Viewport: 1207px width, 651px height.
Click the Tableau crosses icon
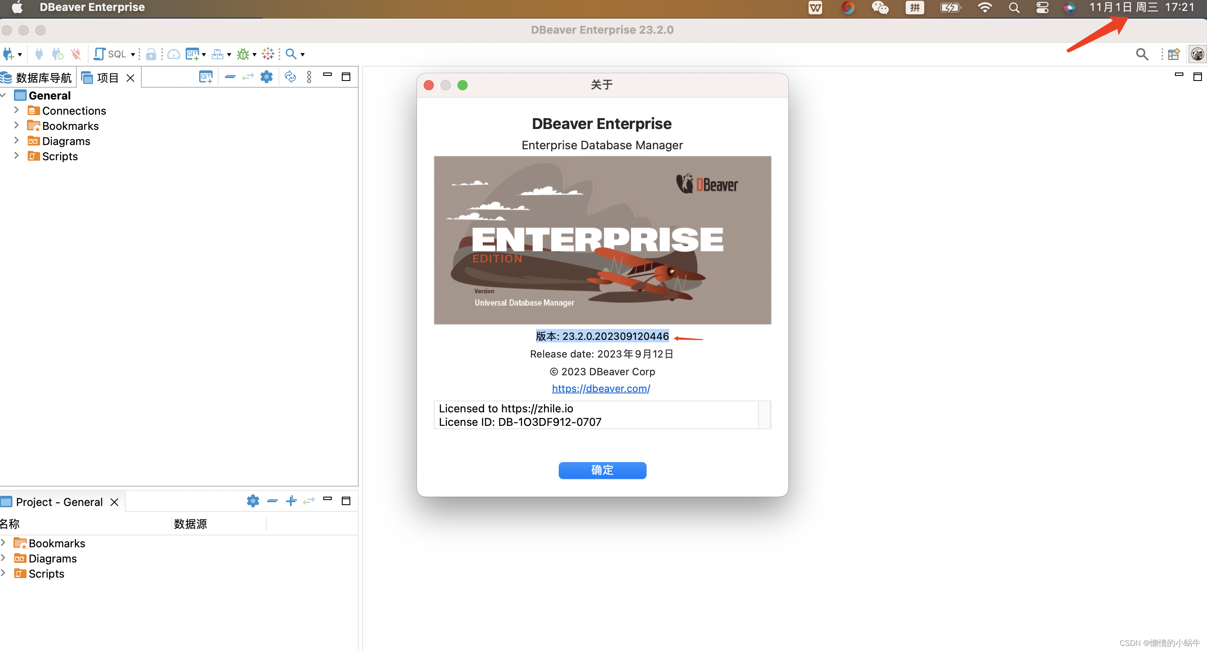[x=268, y=54]
